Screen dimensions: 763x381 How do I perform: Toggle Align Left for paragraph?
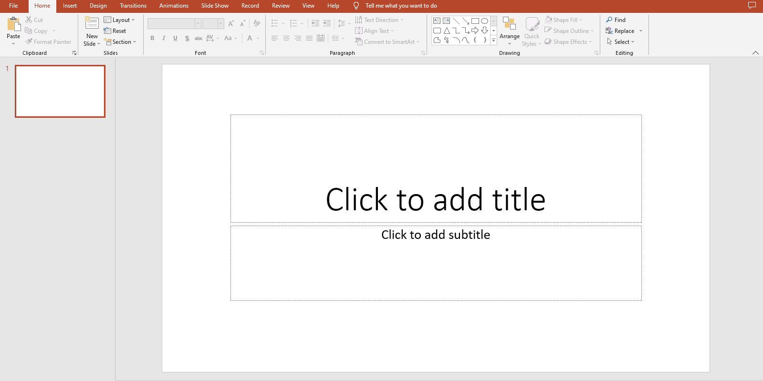pos(275,38)
